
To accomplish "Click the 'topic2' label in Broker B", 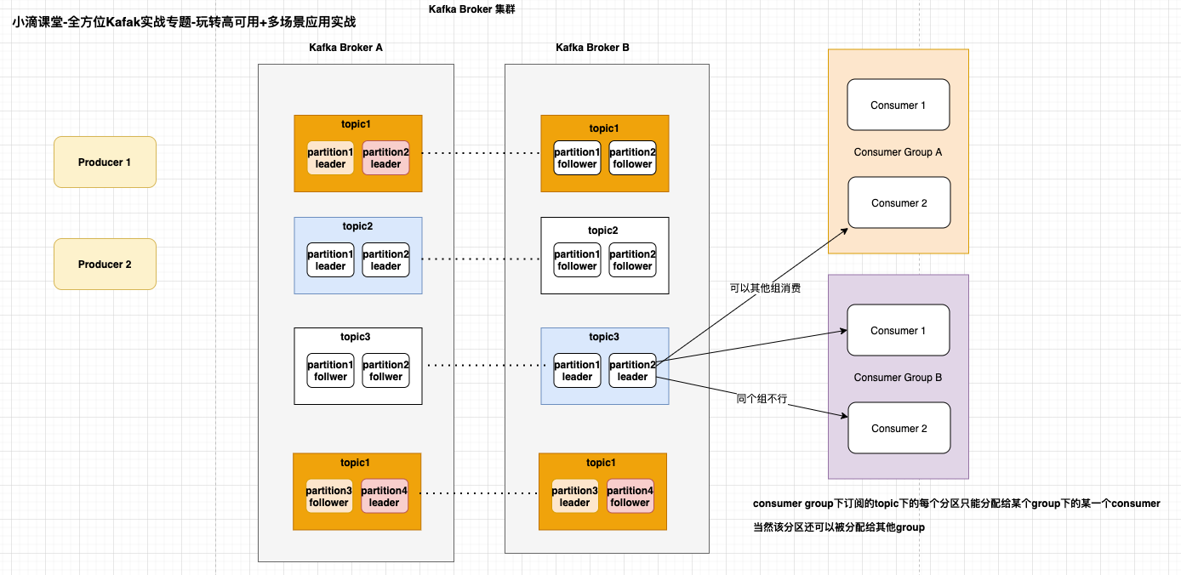I will pyautogui.click(x=602, y=231).
